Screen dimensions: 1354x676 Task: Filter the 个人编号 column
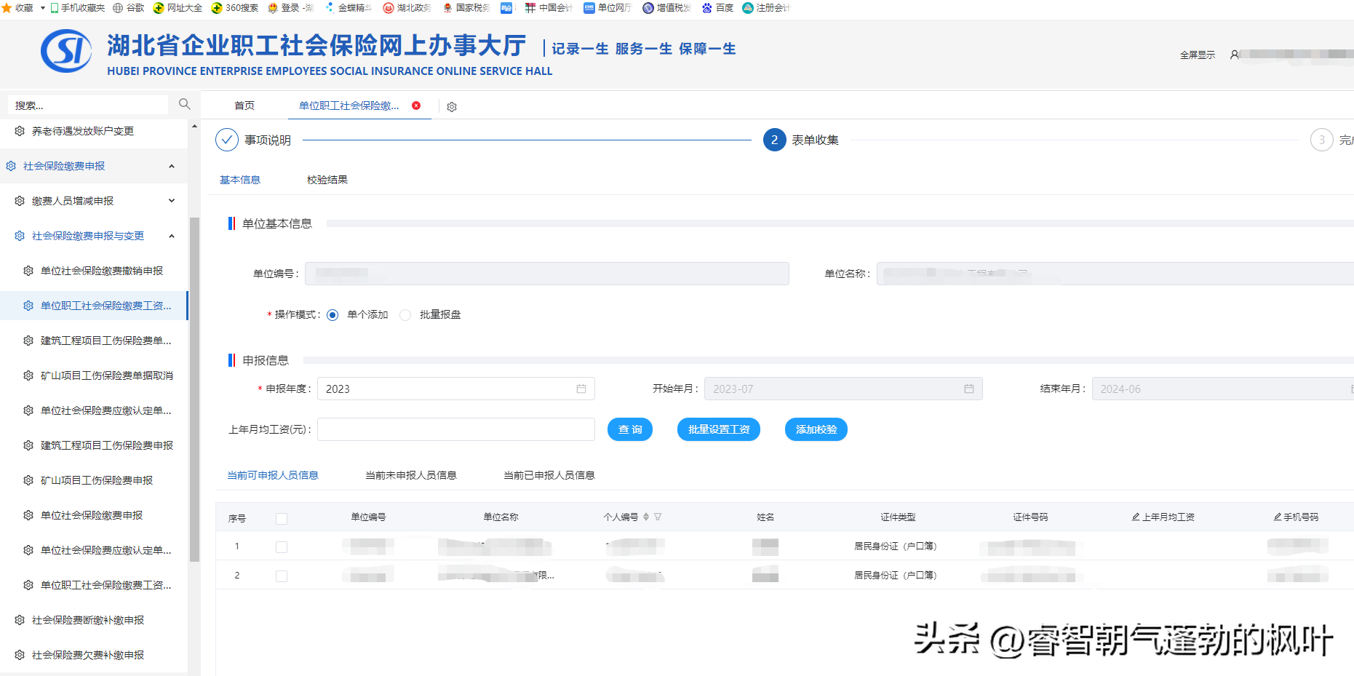coord(658,517)
